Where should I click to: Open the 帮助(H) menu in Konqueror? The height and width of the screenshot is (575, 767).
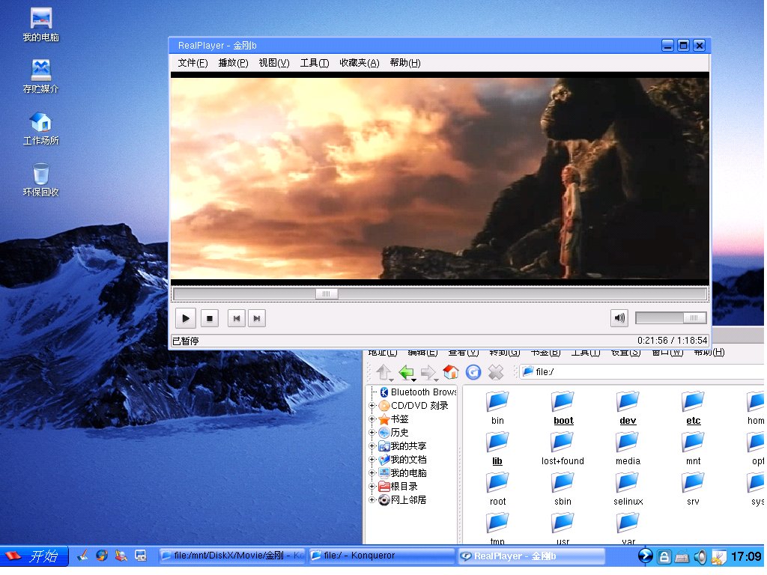click(x=709, y=352)
